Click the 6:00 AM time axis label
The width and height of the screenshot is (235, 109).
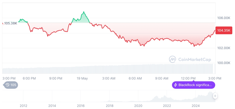(135, 78)
